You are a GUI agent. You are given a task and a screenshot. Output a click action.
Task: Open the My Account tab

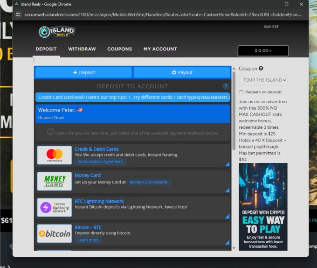160,49
